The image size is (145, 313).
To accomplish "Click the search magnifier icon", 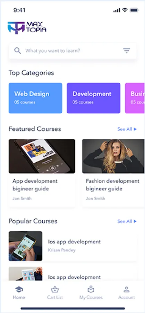I will (18, 51).
